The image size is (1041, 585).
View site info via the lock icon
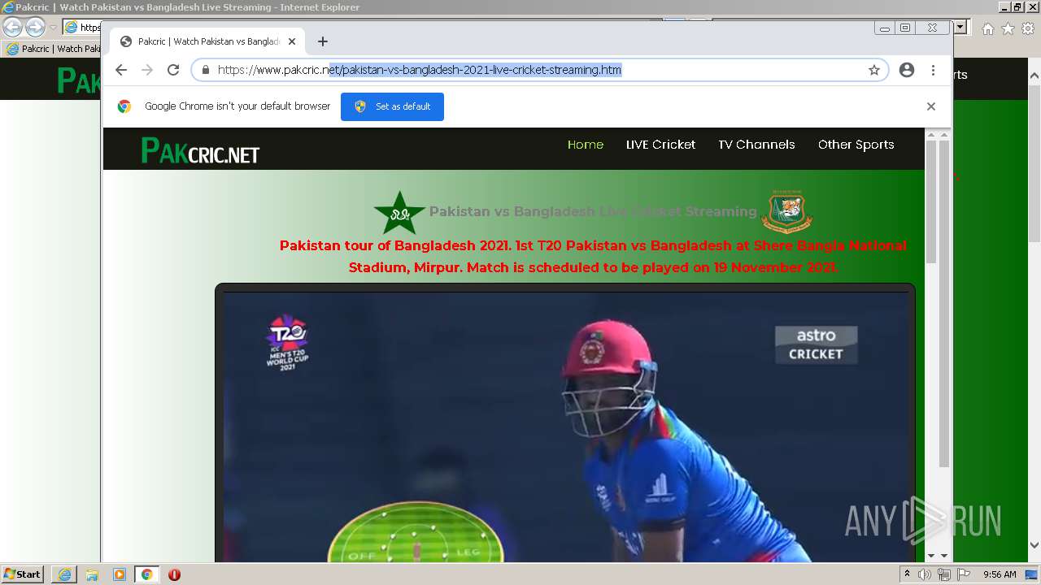click(x=205, y=70)
